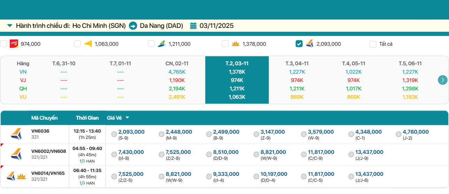This screenshot has height=194, width=449.
Task: Click the yellow Vietravel Airlines logo in the filter
Action: click(x=88, y=44)
